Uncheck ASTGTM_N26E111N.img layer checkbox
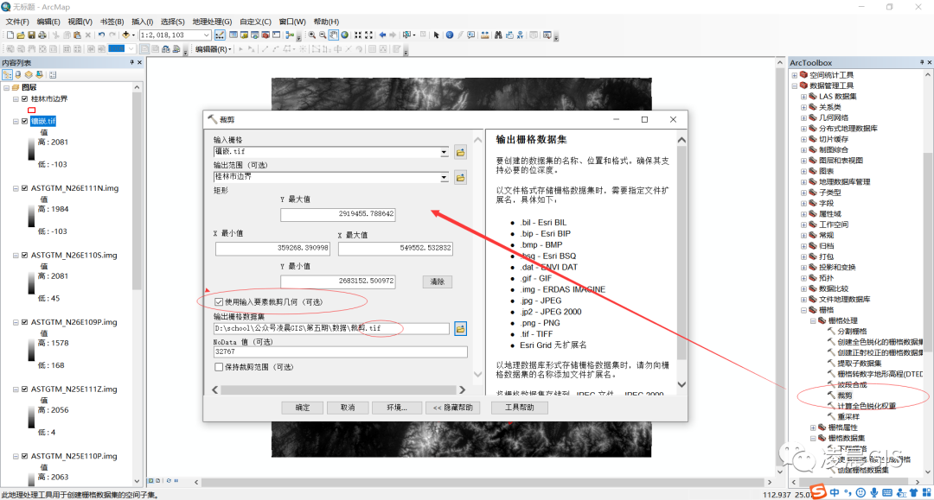This screenshot has width=934, height=500. (x=24, y=188)
